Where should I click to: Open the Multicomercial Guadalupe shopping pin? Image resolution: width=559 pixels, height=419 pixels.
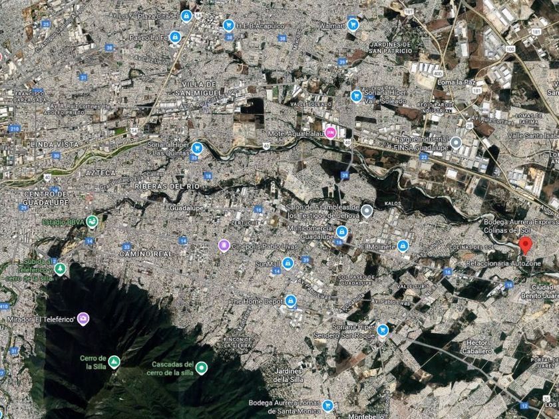[x=341, y=231]
